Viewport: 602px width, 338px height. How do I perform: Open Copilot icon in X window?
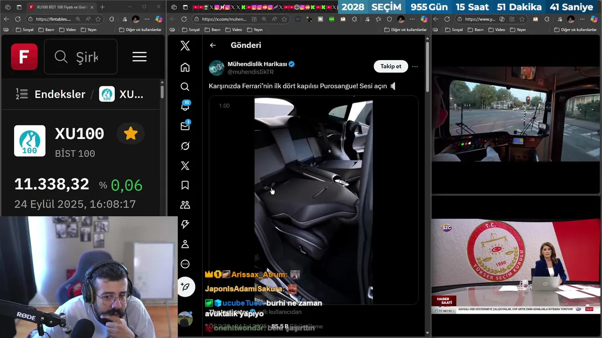(x=424, y=19)
